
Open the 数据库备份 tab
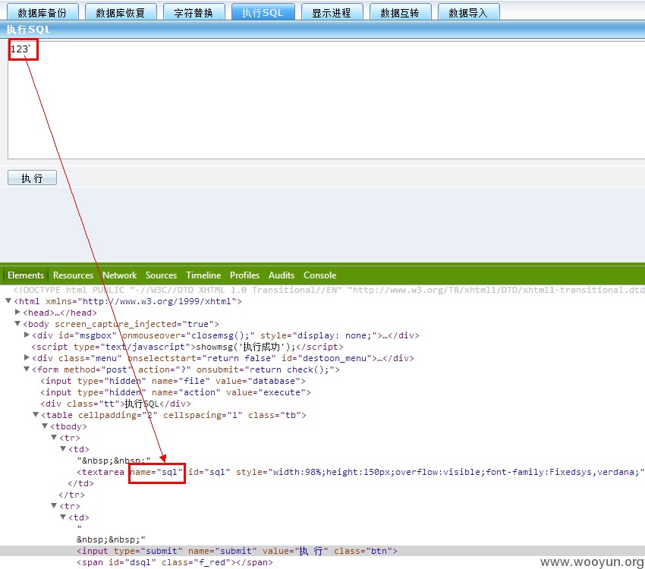point(42,12)
